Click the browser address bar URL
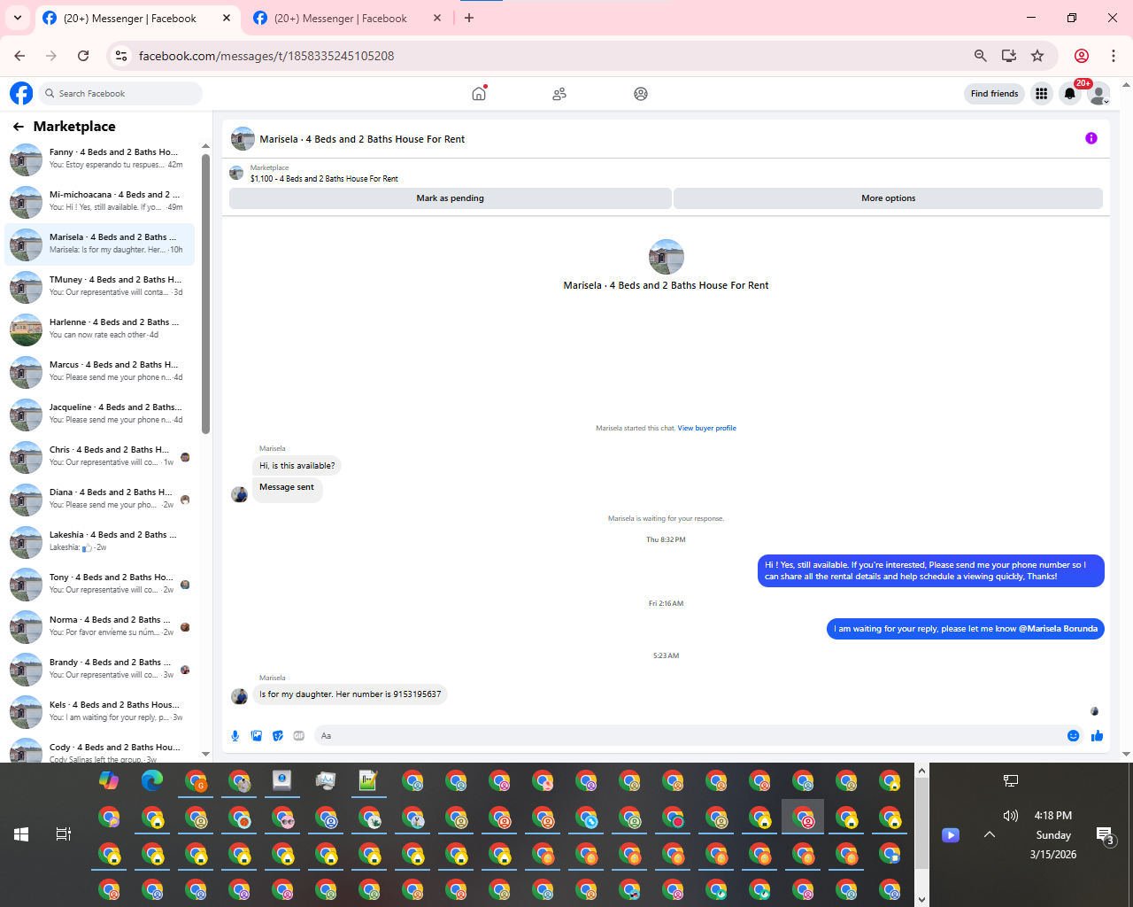Screen dimensions: 1133x907 266,56
